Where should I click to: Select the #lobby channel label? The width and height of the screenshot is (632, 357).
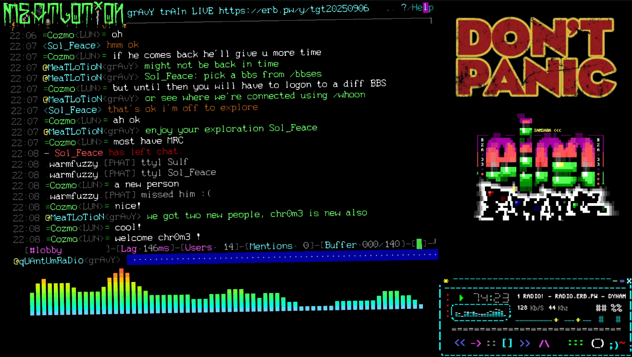pyautogui.click(x=46, y=250)
